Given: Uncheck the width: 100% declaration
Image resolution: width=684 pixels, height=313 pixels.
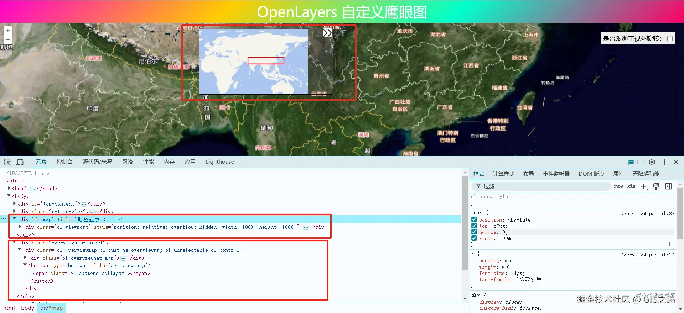Looking at the screenshot, I should 474,238.
